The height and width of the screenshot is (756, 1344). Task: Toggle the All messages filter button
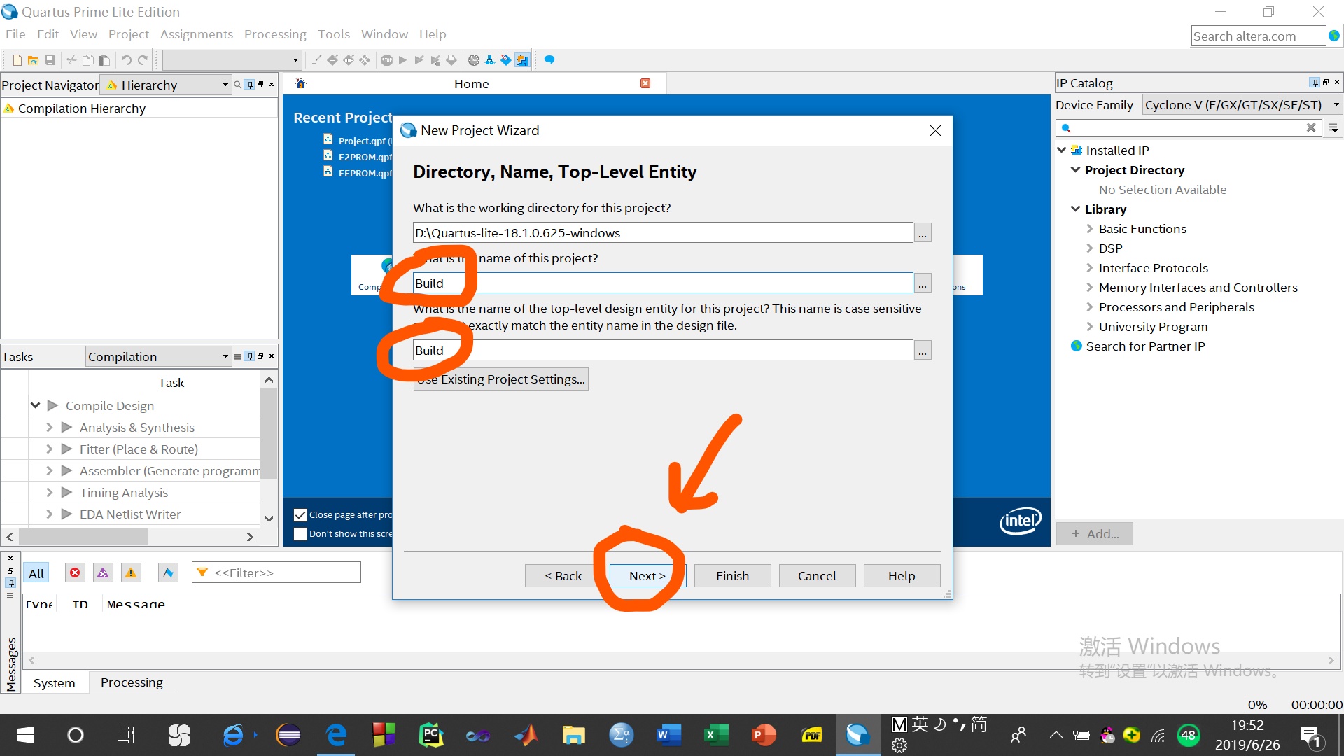pos(36,573)
